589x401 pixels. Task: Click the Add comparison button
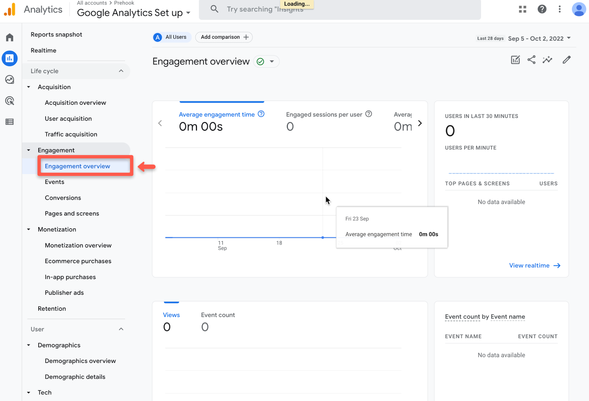(224, 37)
